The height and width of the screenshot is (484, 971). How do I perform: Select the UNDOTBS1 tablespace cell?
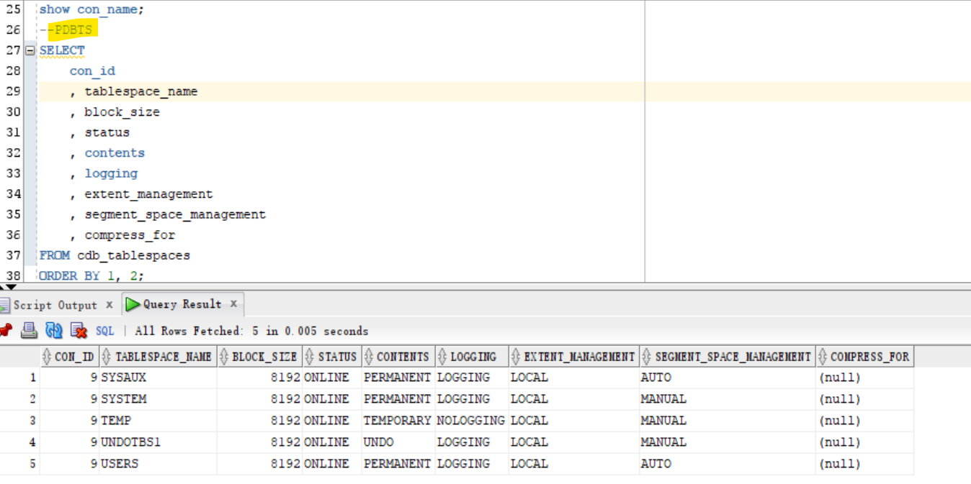coord(158,442)
